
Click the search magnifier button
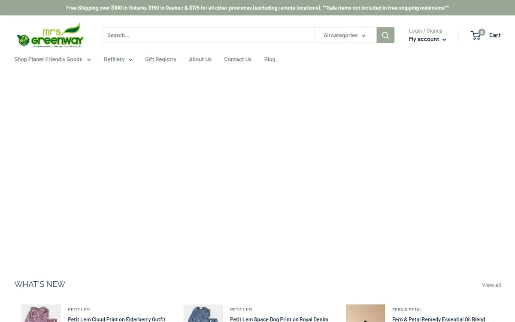(x=385, y=35)
